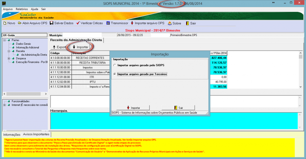Click the Sair exit icon in toolbar

click(187, 23)
